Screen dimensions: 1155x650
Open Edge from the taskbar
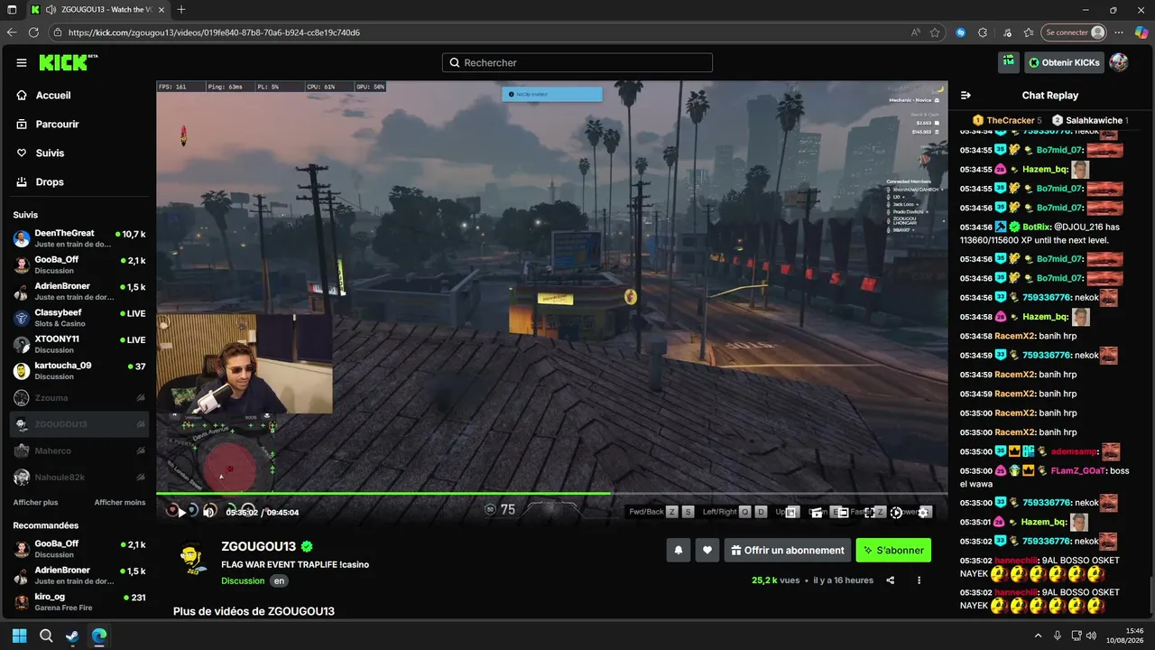98,636
